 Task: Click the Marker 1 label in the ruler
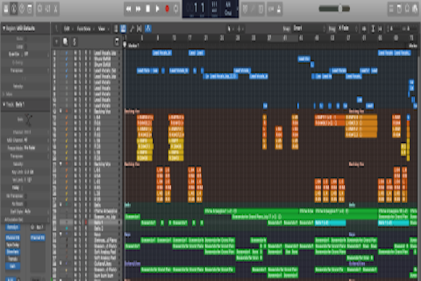(x=133, y=44)
